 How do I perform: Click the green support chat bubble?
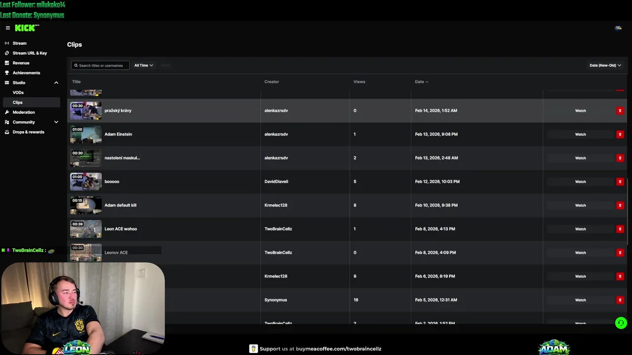621,323
